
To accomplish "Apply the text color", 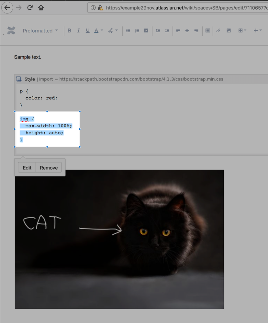I will coord(96,31).
